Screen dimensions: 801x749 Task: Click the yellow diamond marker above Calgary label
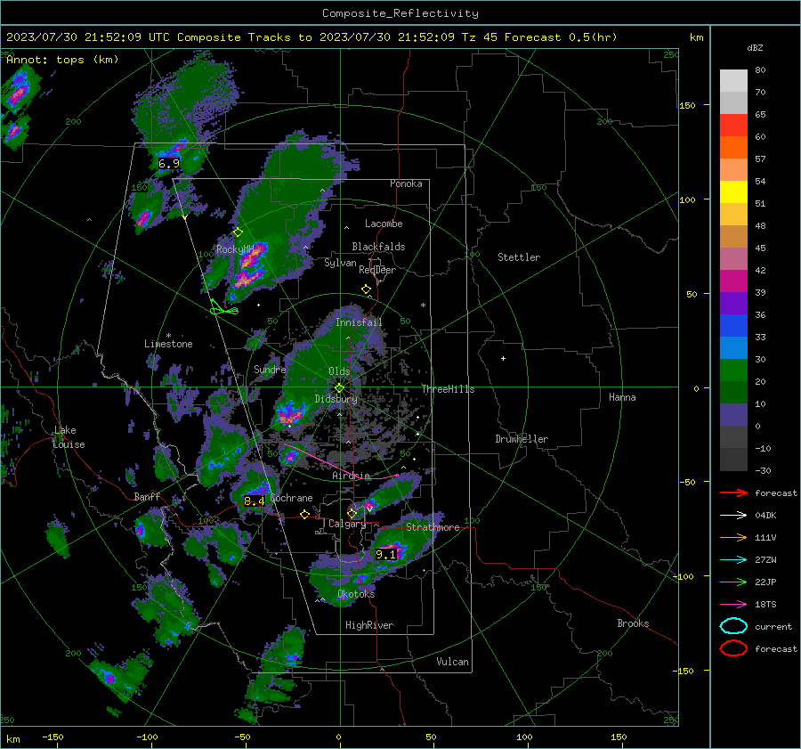352,513
